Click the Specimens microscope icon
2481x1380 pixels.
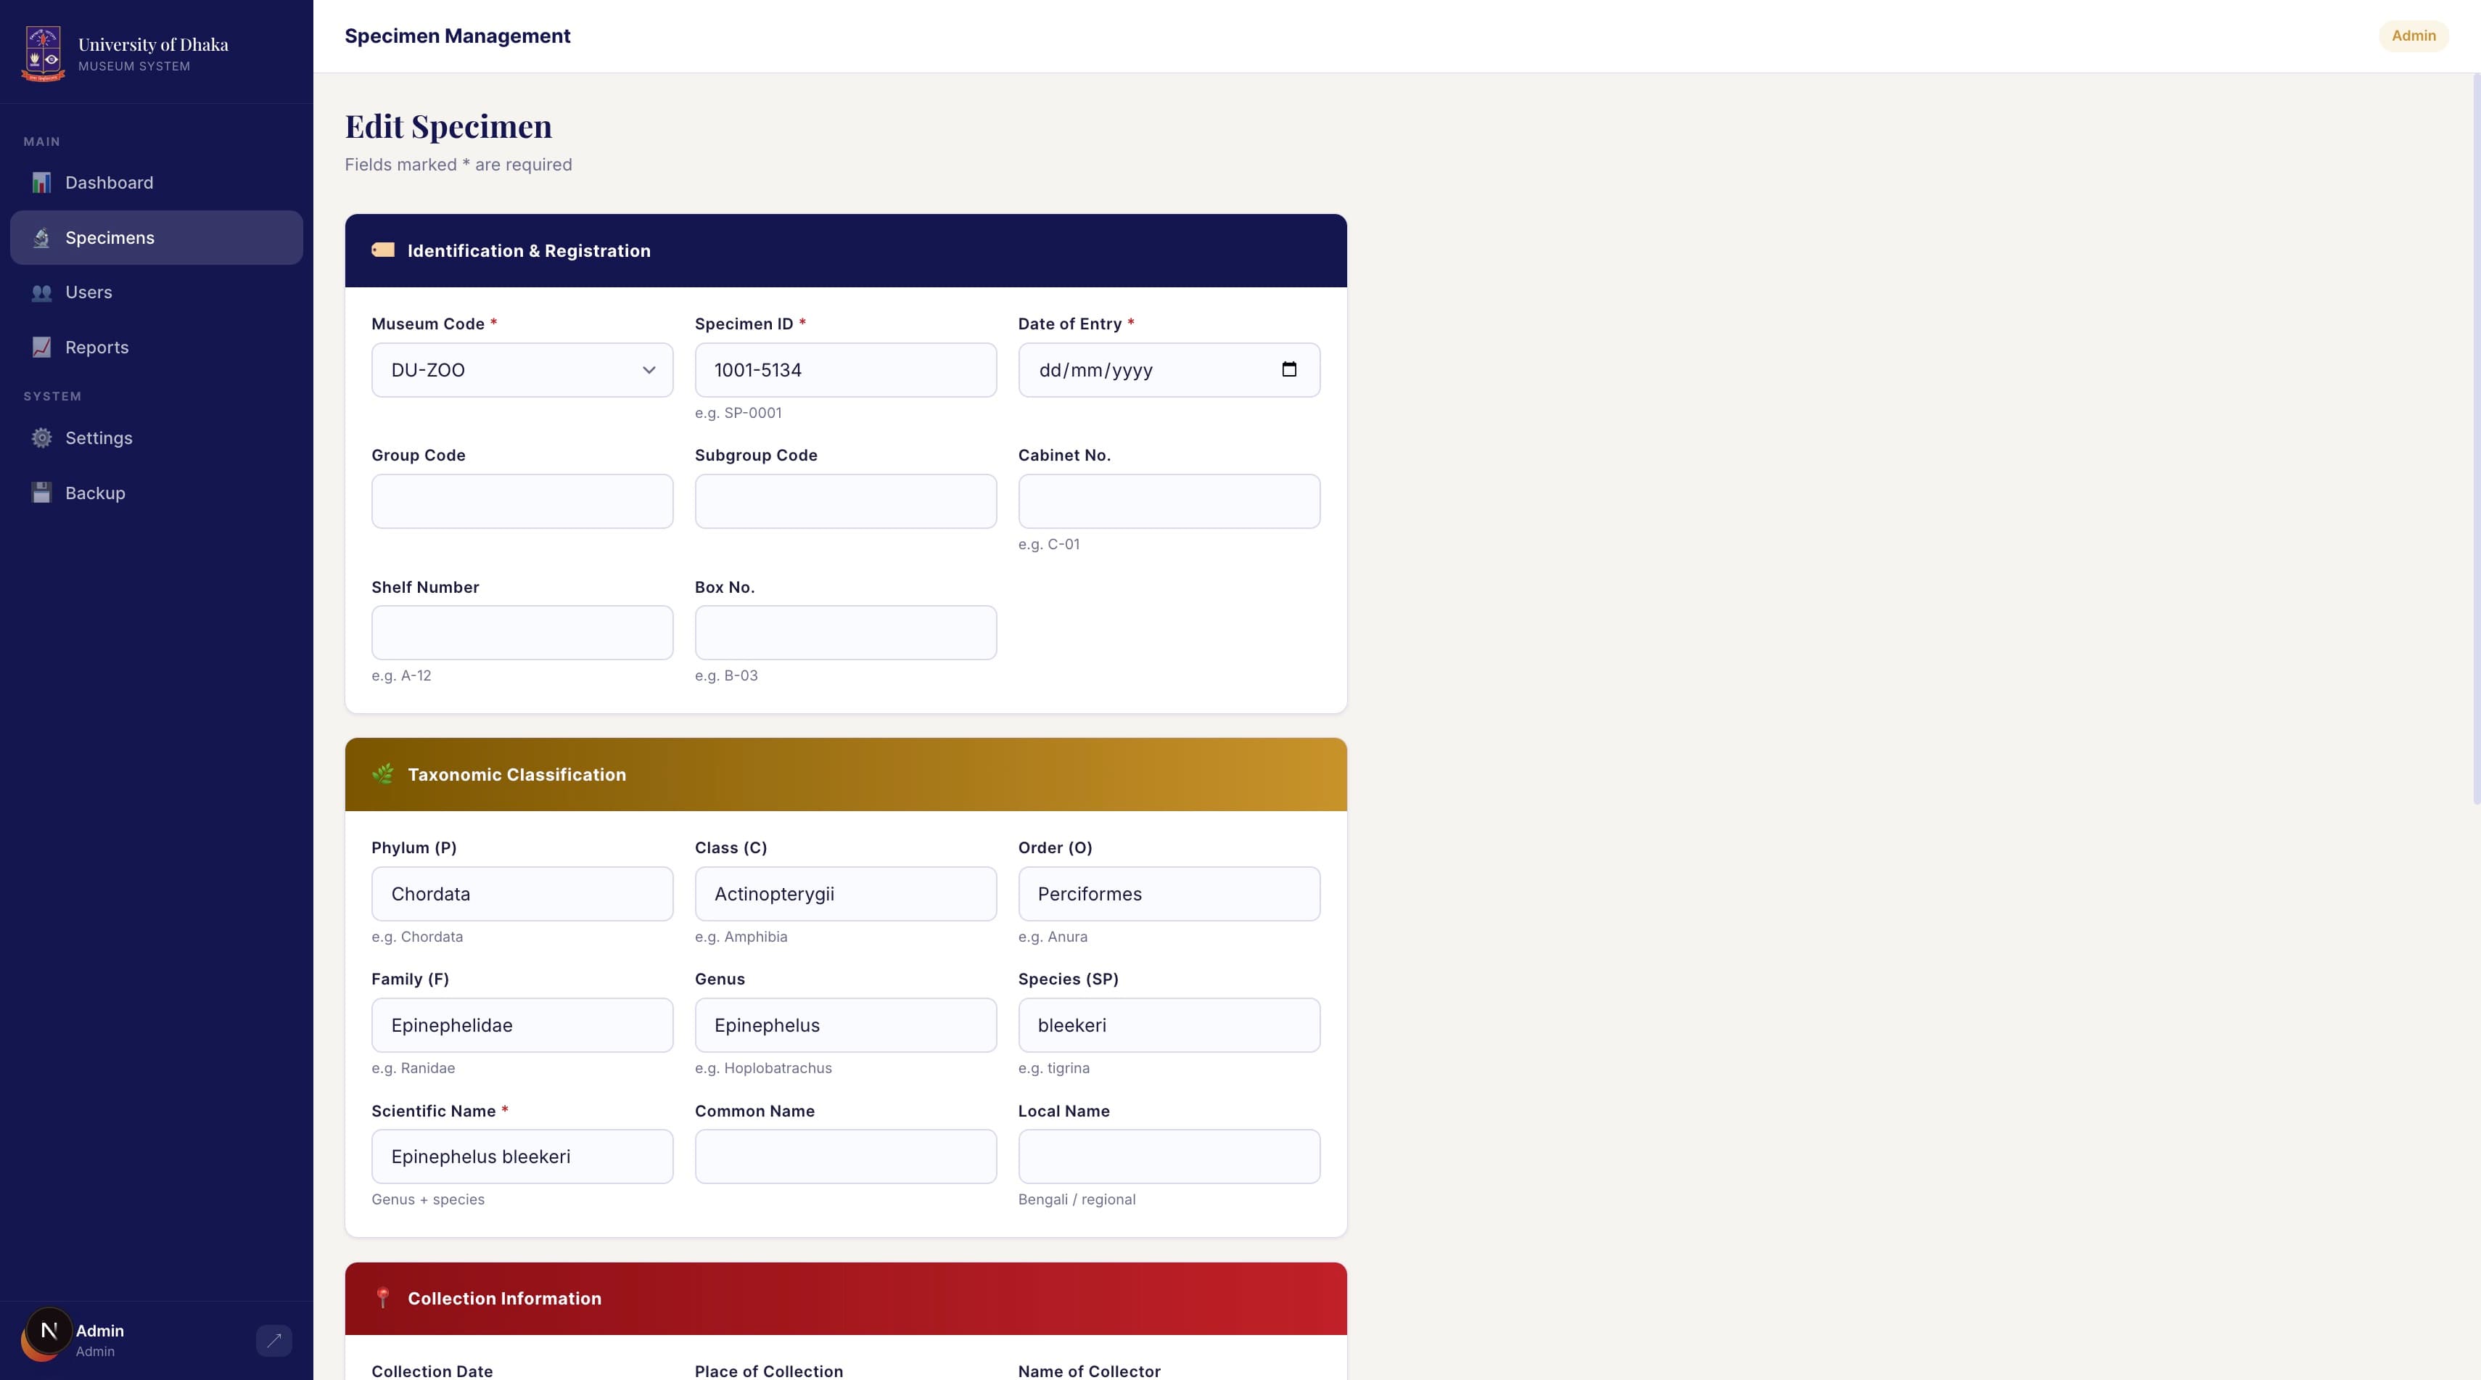click(41, 238)
